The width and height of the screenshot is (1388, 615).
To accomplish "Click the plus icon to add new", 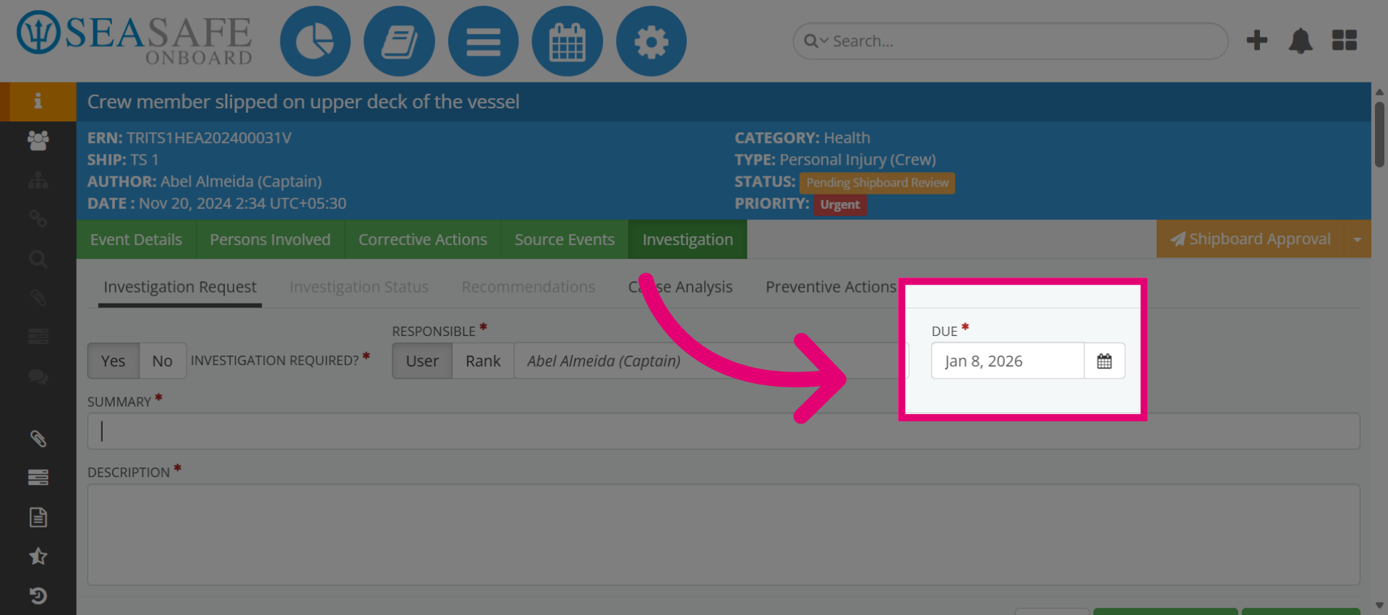I will [1257, 40].
